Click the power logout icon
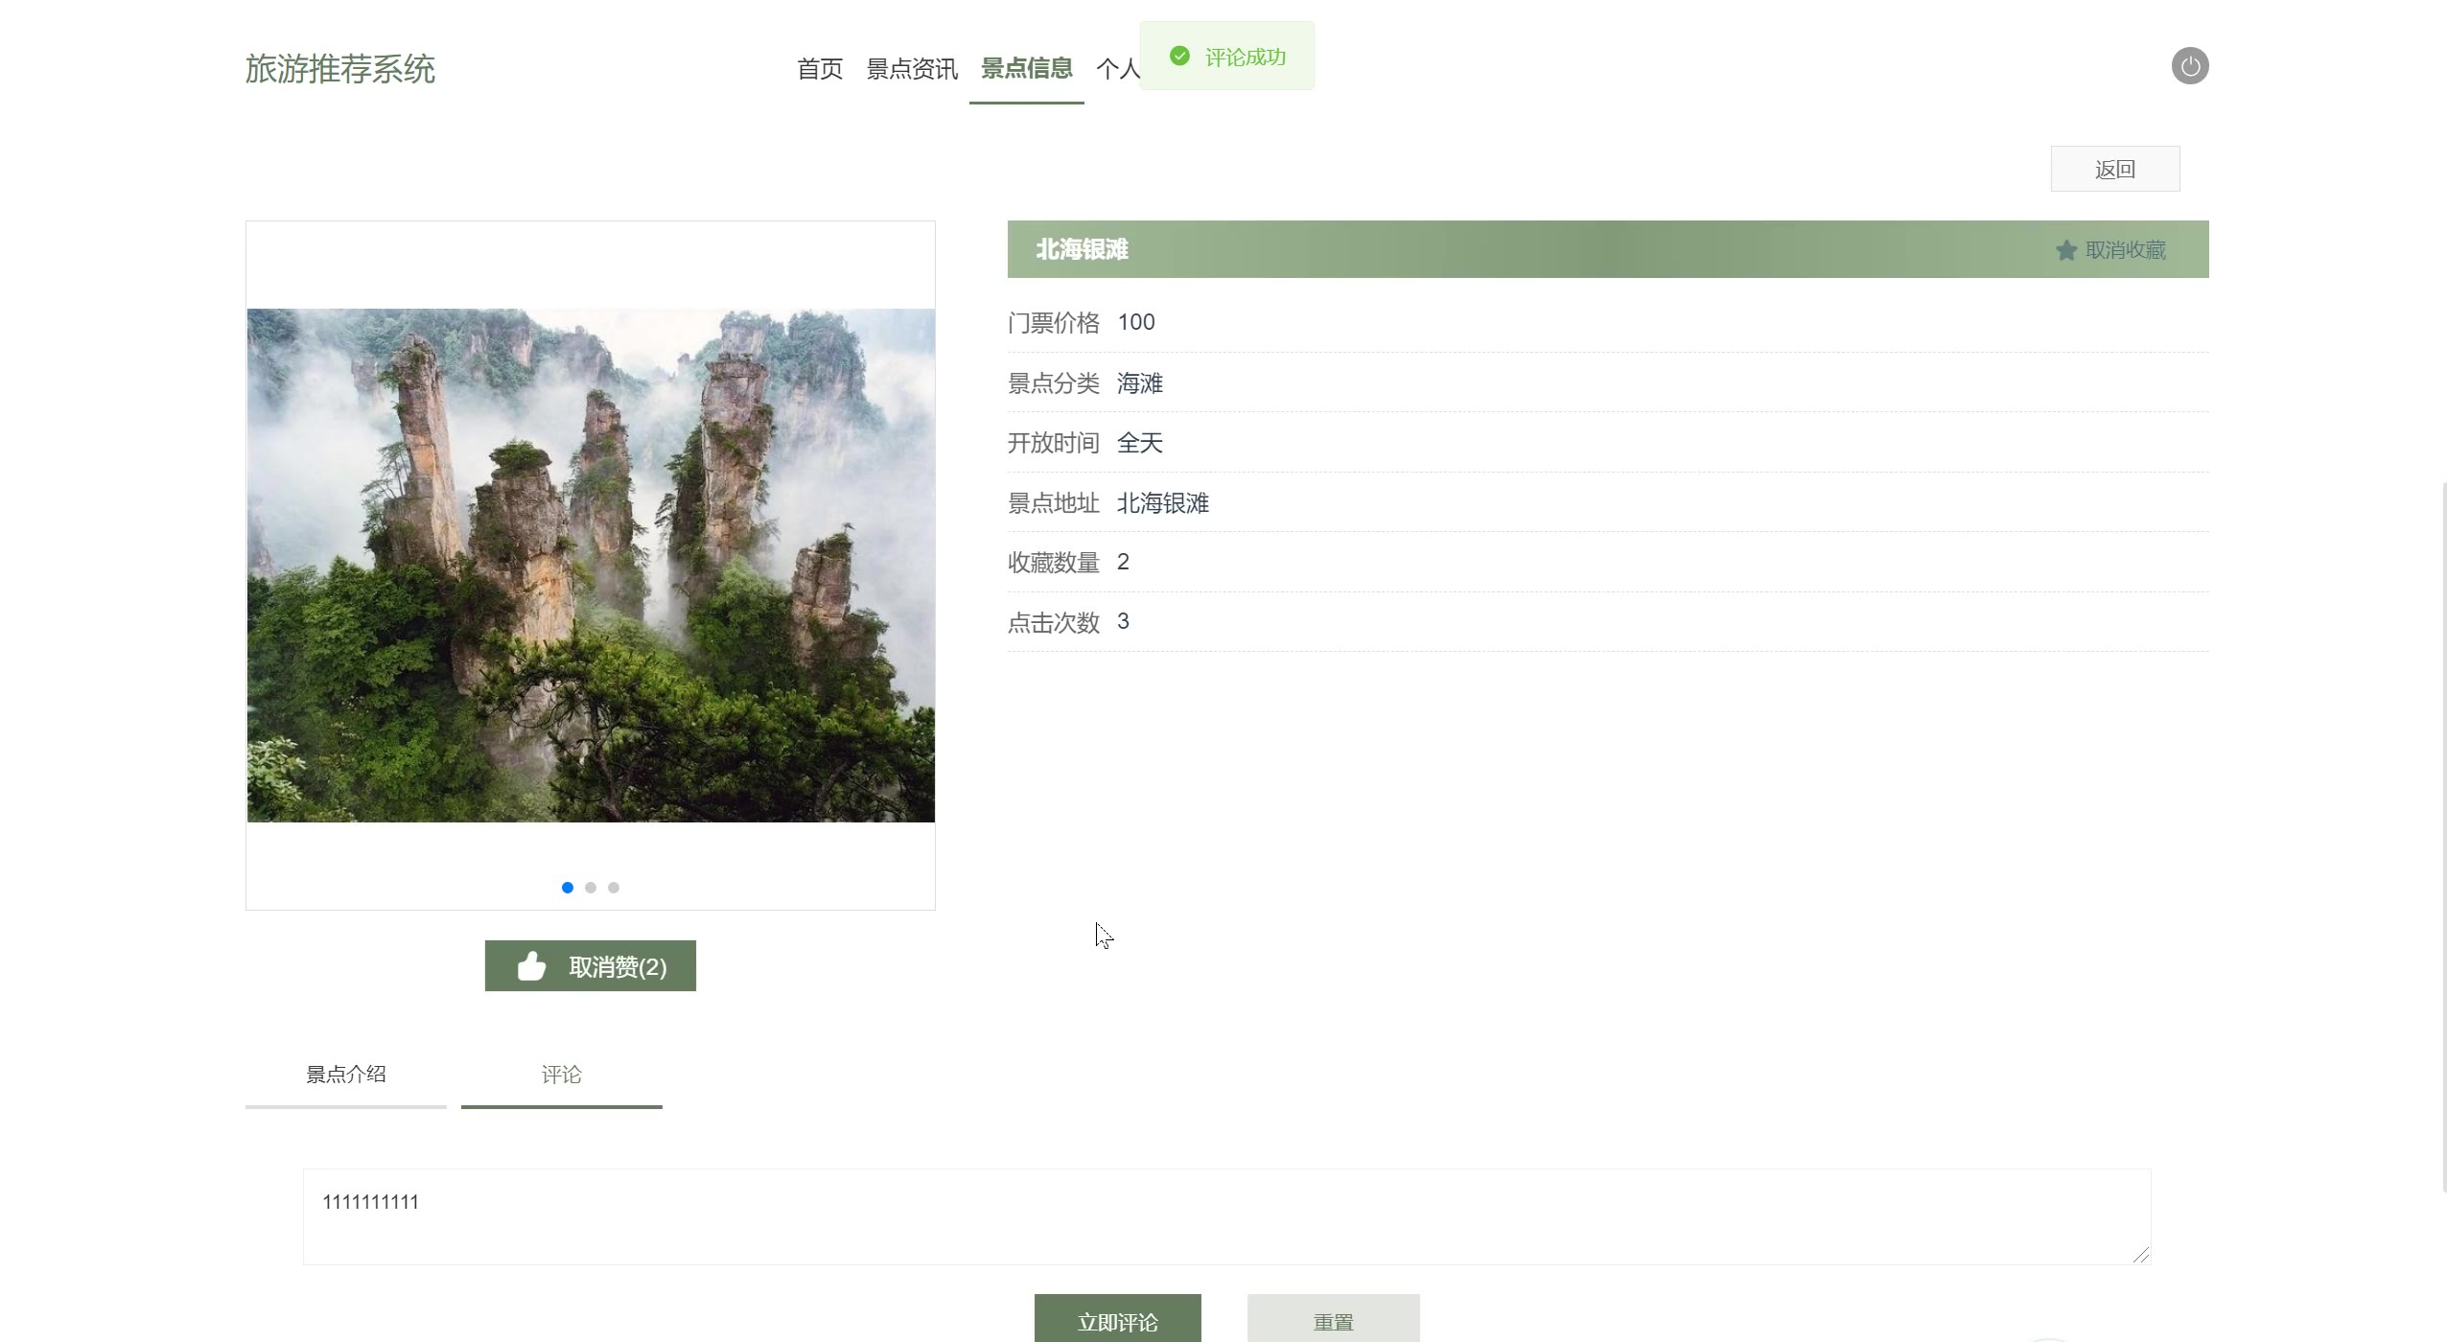 [x=2189, y=66]
